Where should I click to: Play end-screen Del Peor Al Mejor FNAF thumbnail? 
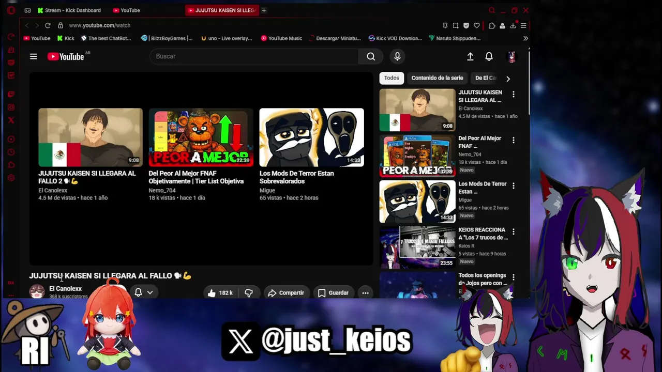click(201, 137)
